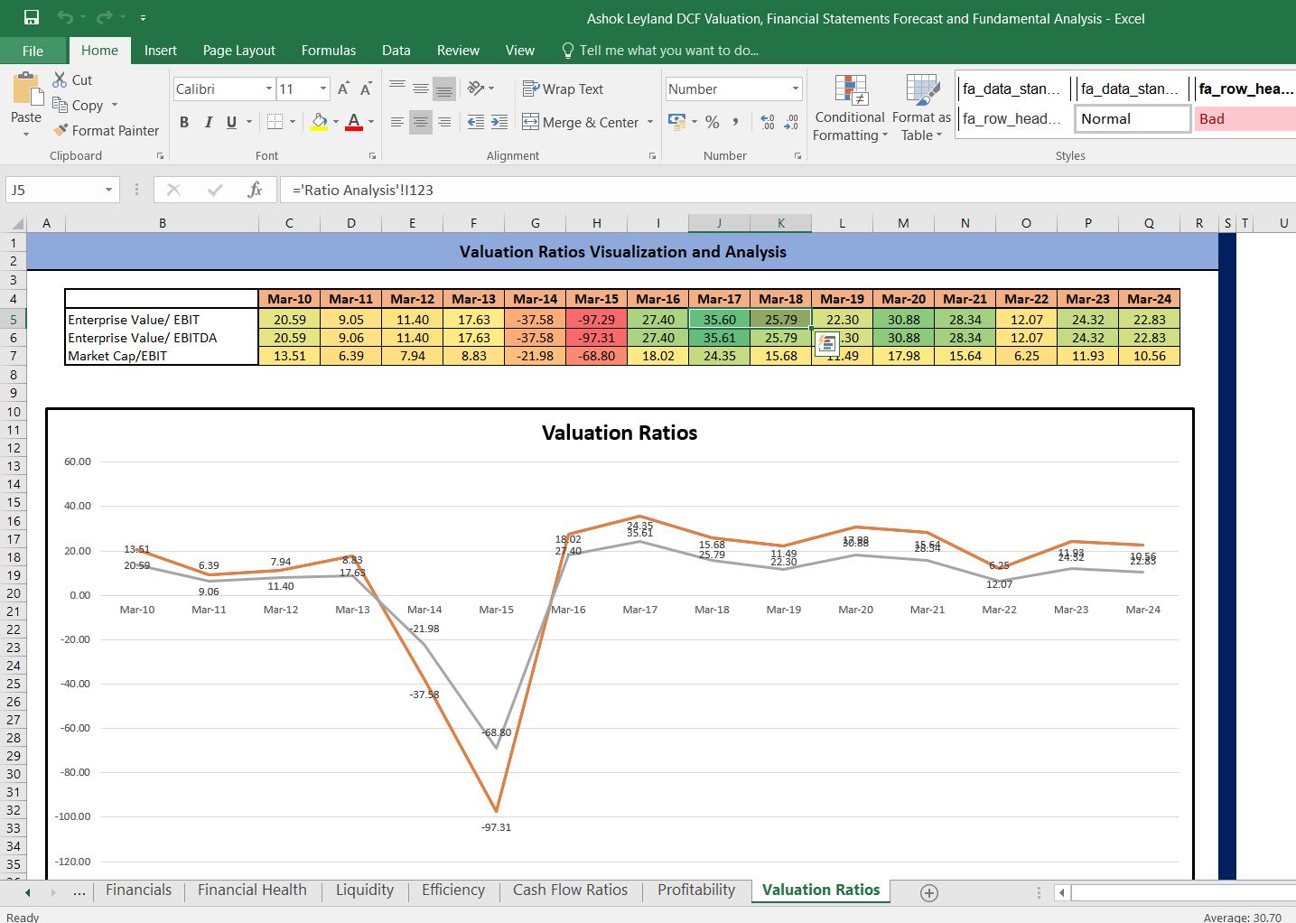Decrease font size with smaller A icon
1296x923 pixels.
(366, 89)
